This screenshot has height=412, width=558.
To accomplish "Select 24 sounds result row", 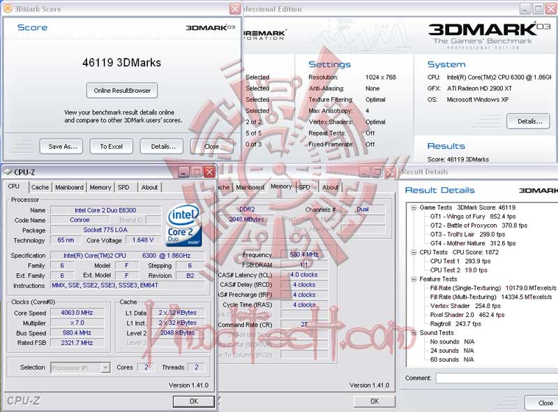I will tap(452, 351).
